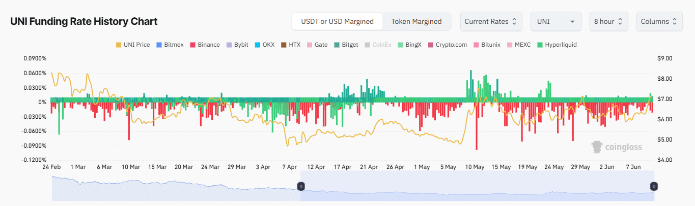Click the 0% left axis label

(x=43, y=102)
